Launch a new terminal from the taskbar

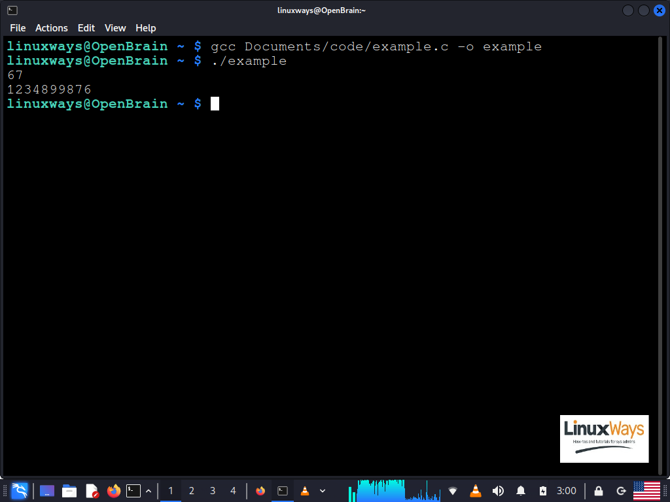(134, 490)
